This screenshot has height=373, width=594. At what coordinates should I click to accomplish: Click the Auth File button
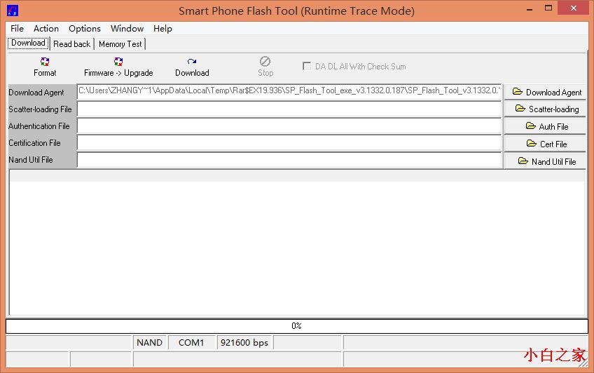(x=545, y=126)
